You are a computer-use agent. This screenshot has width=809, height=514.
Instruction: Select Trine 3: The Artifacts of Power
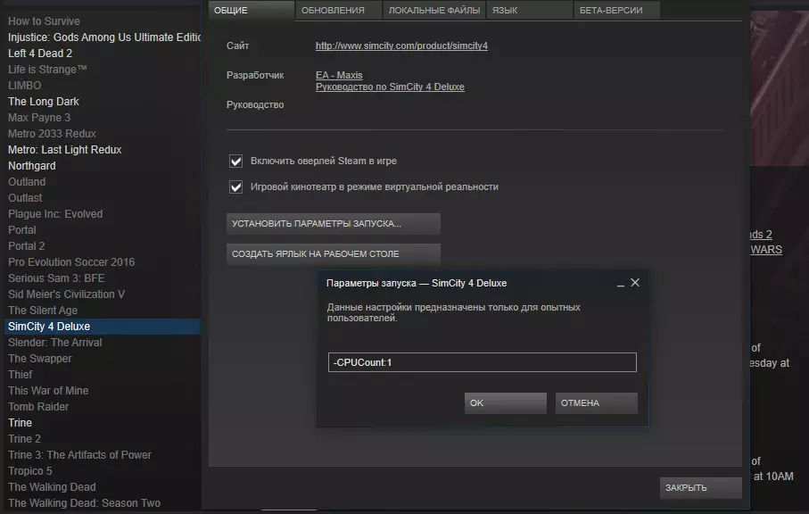pyautogui.click(x=79, y=454)
